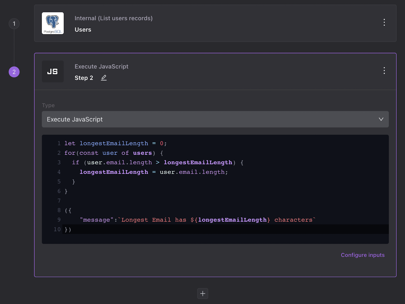Click line number 10 in the editor gutter

[57, 229]
